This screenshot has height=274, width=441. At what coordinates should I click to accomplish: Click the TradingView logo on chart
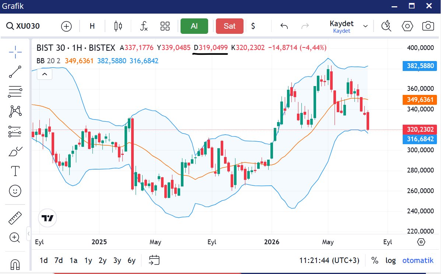pos(47,218)
